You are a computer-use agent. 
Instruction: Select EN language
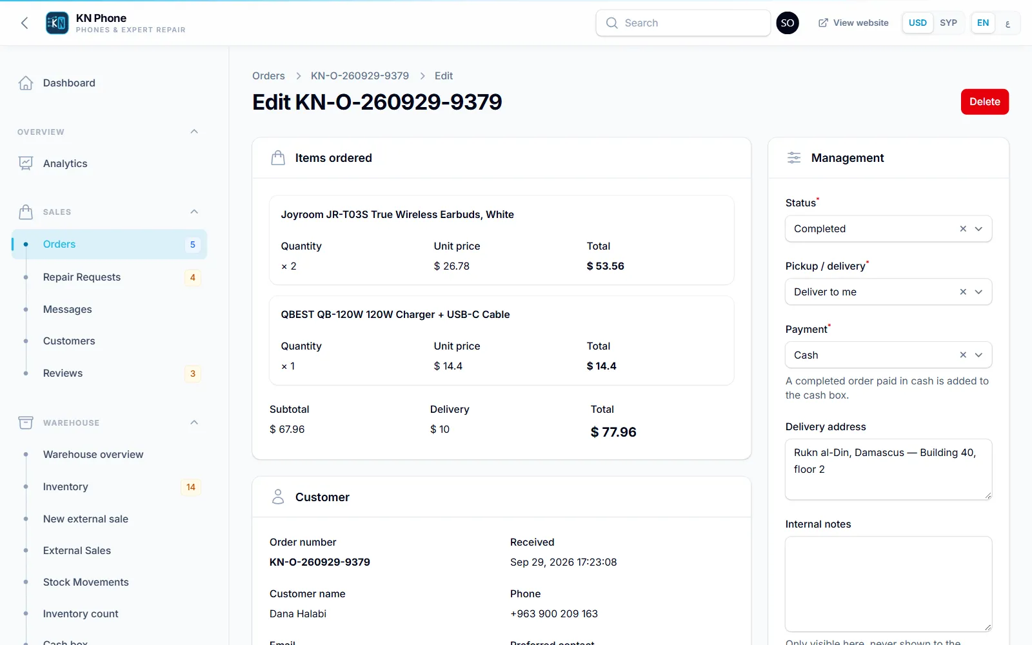(x=983, y=23)
